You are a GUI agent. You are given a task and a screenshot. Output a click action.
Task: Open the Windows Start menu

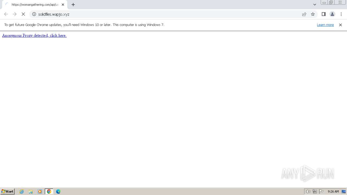pyautogui.click(x=8, y=191)
